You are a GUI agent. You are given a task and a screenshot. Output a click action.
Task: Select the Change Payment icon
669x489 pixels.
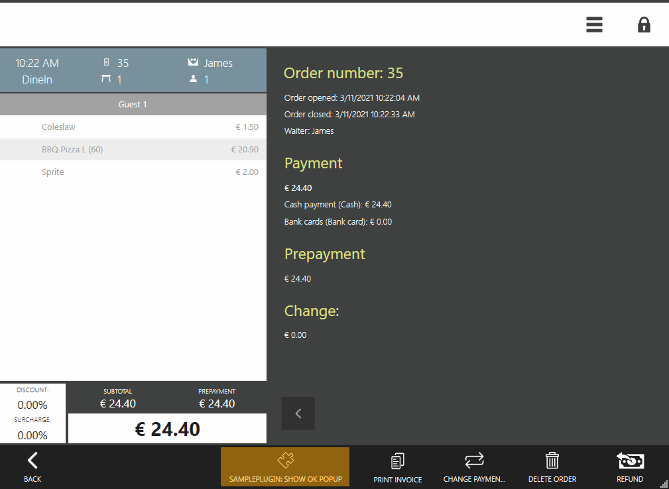click(x=474, y=460)
